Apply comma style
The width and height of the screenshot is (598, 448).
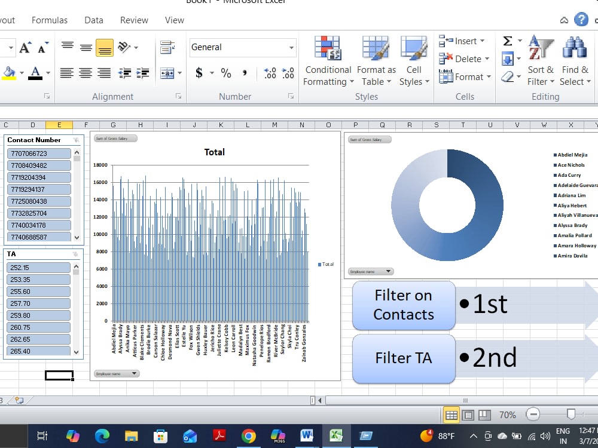tap(245, 72)
